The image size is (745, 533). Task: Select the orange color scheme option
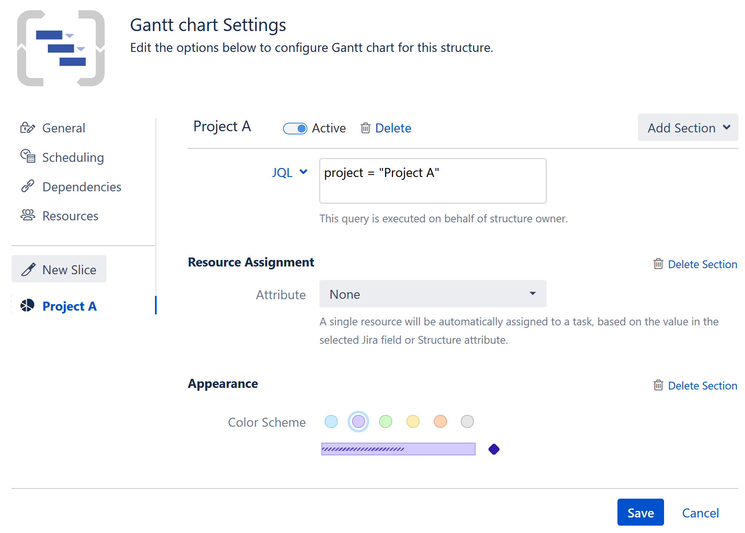[x=440, y=421]
